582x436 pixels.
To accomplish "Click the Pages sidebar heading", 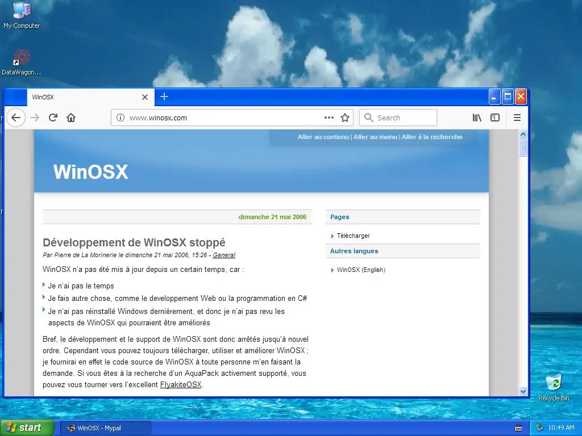I will [x=340, y=217].
